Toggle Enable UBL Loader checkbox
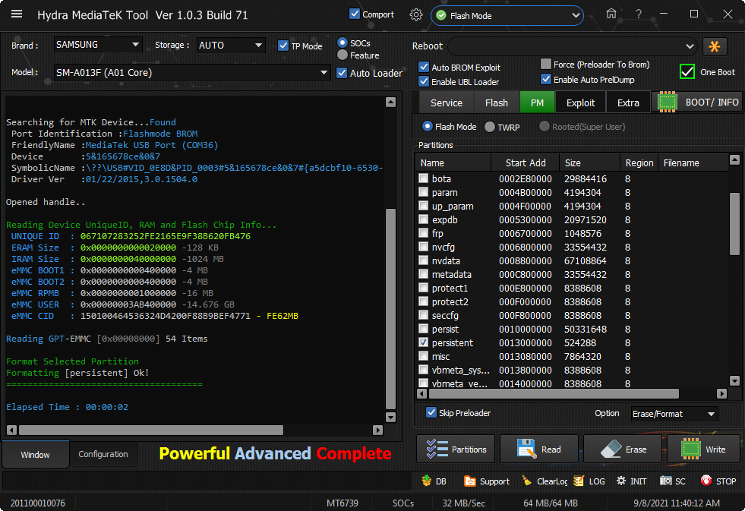This screenshot has width=745, height=511. [x=424, y=81]
